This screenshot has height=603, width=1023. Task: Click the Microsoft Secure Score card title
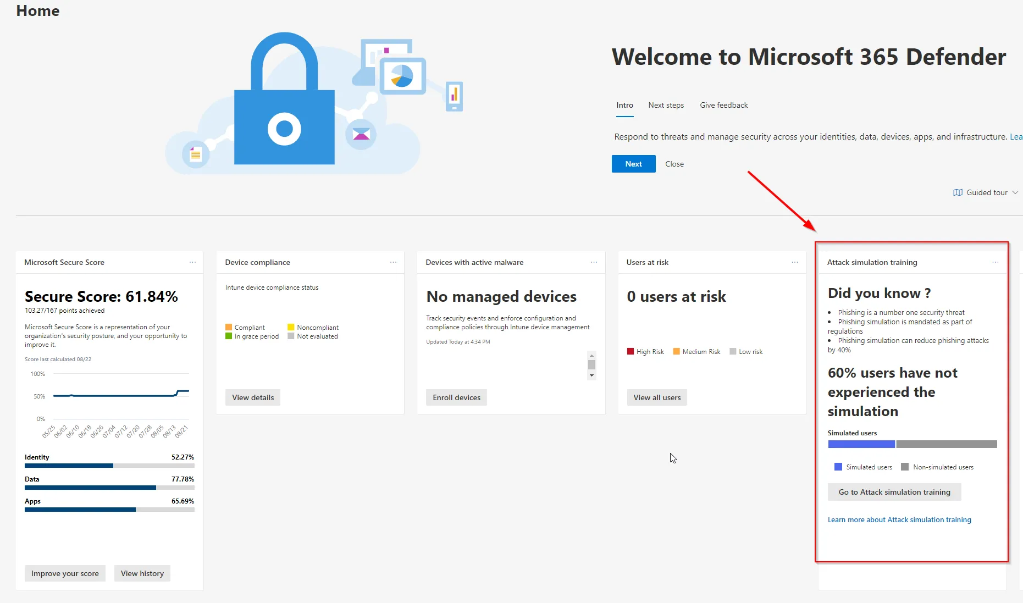click(64, 262)
